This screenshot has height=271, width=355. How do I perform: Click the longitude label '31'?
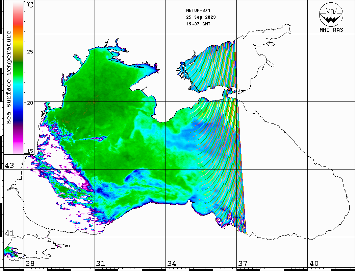point(101,264)
